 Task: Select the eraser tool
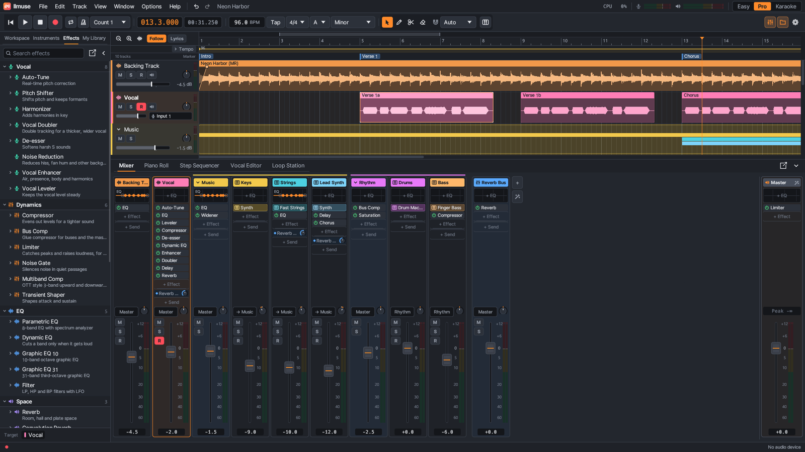coord(423,22)
